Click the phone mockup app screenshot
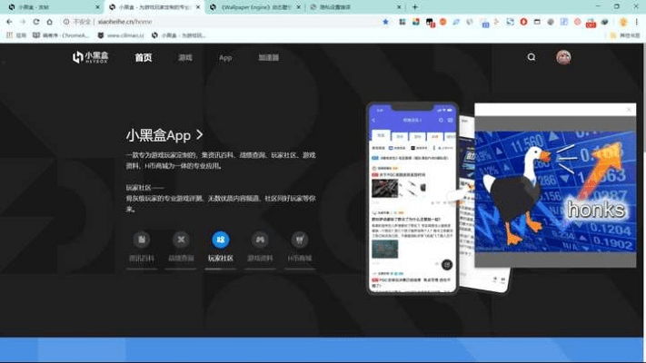646x363 pixels. tap(412, 198)
